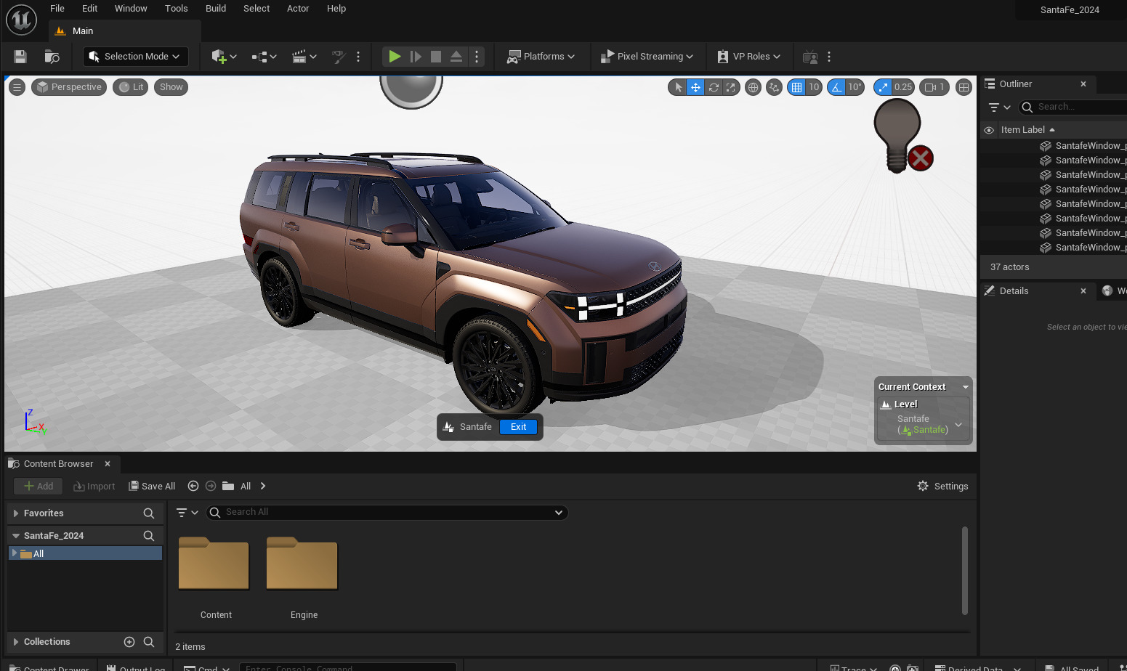Toggle world/local coordinate globe icon
Screen dimensions: 1127x671
[x=754, y=87]
